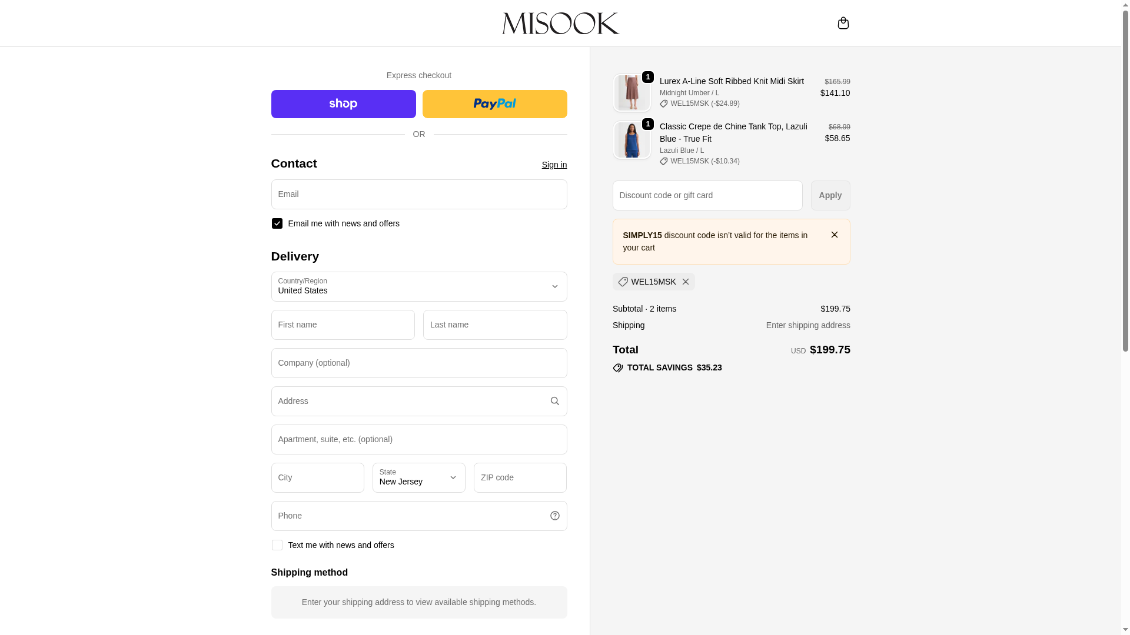Image resolution: width=1130 pixels, height=635 pixels.
Task: Expand the State dropdown
Action: point(418,477)
